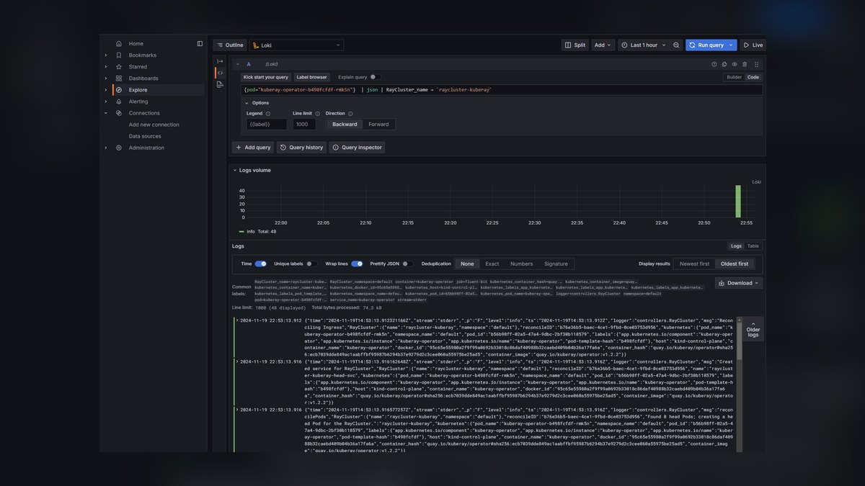This screenshot has width=865, height=486.
Task: Zoom out the time range
Action: point(676,45)
